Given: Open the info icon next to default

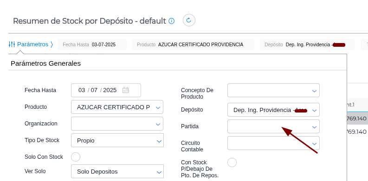Looking at the screenshot, I should [x=172, y=21].
